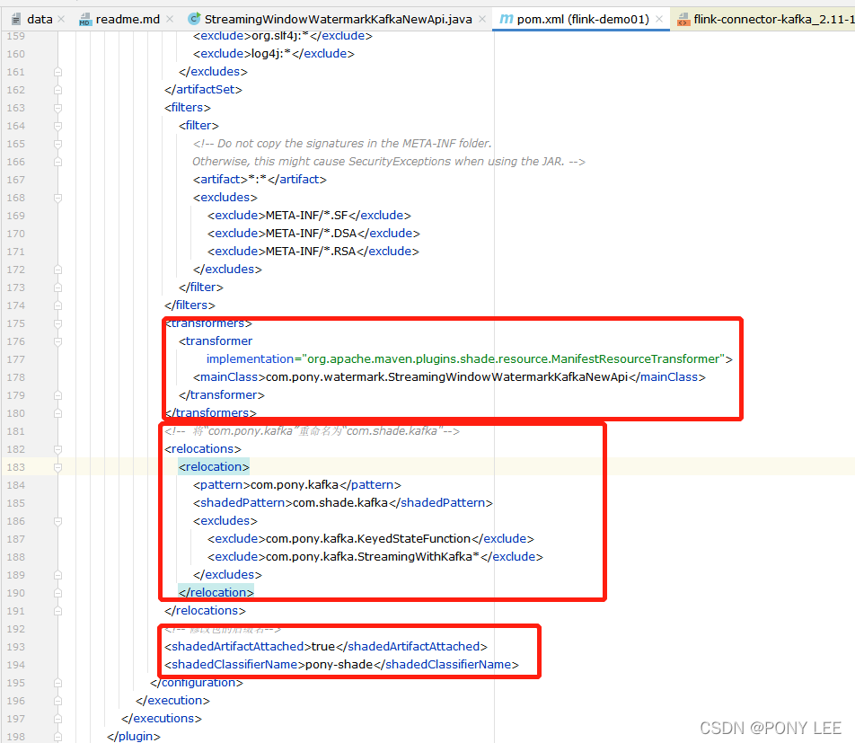Click the XML file icon on flink-connector-kafka tab
Image resolution: width=855 pixels, height=743 pixels.
point(683,20)
